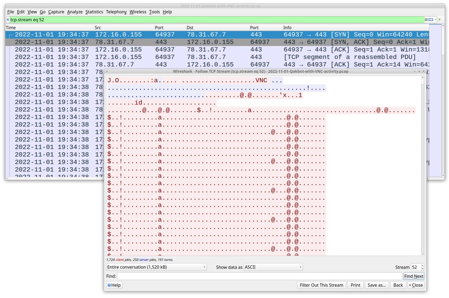Click the Find text input field
This screenshot has width=449, height=298.
coord(259,276)
